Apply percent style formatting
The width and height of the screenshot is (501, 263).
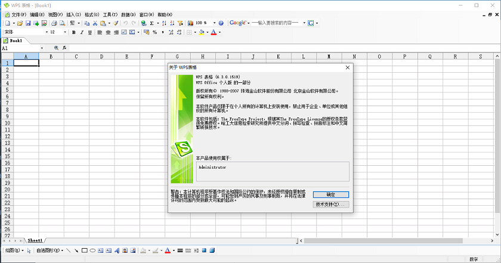point(154,32)
